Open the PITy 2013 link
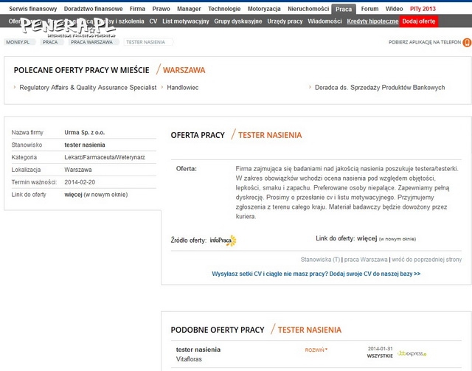 [x=423, y=9]
